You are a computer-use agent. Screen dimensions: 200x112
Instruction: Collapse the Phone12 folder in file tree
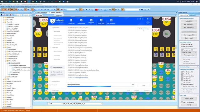click(x=3, y=22)
